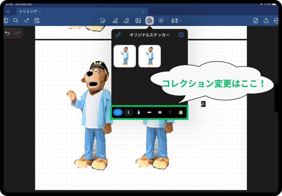Tap the share export icon

[x=266, y=21]
